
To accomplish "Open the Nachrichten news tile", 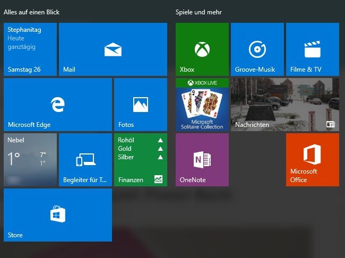I will [x=285, y=105].
